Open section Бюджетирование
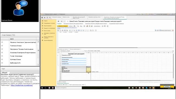 click(x=48, y=26)
